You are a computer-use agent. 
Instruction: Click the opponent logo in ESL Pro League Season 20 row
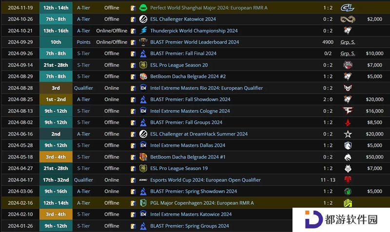(348, 65)
